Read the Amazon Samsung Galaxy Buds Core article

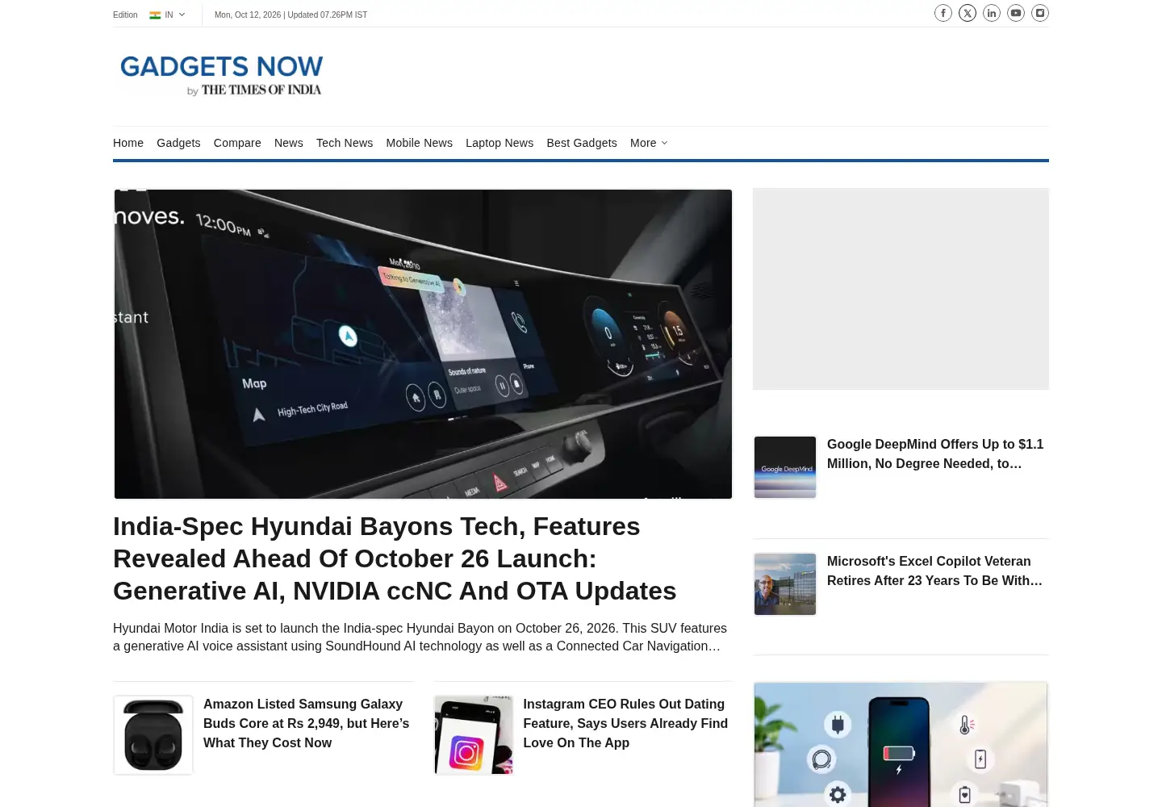pos(307,723)
